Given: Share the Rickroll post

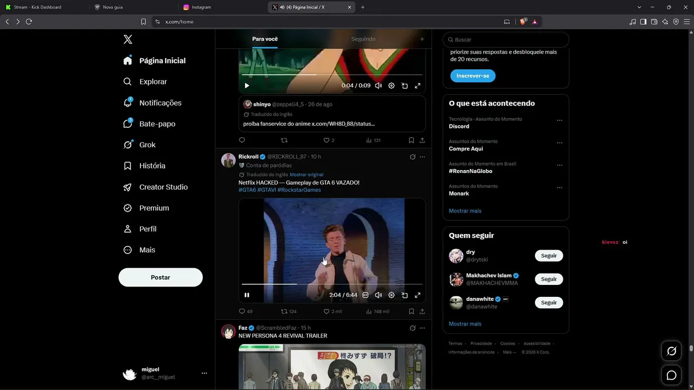Looking at the screenshot, I should 422,311.
